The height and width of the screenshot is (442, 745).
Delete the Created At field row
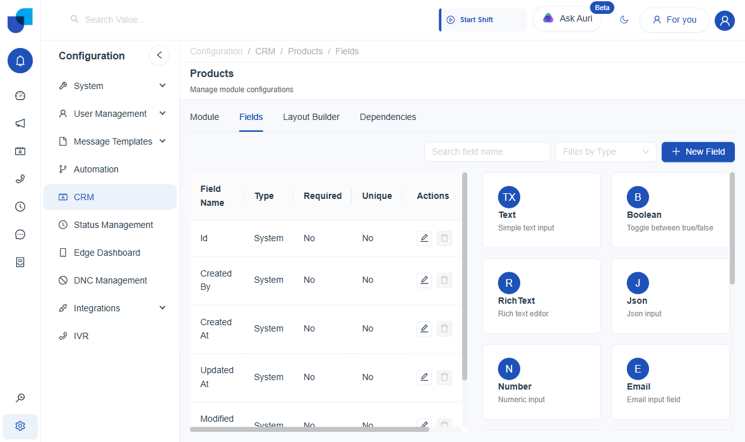[444, 328]
